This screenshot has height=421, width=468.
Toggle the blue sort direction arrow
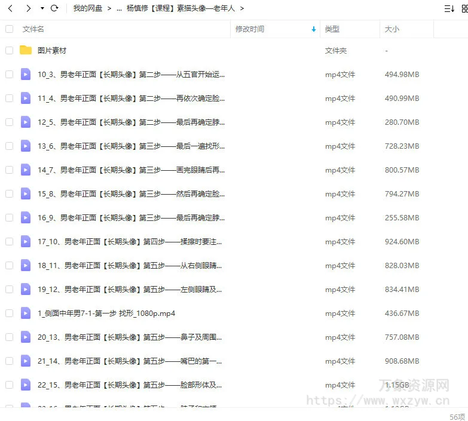pyautogui.click(x=313, y=29)
